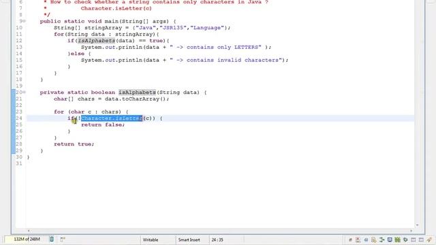Screen dimensions: 436x245
Task: Click 'for(String data : stringArray)' on line 11
Action: click(x=105, y=35)
